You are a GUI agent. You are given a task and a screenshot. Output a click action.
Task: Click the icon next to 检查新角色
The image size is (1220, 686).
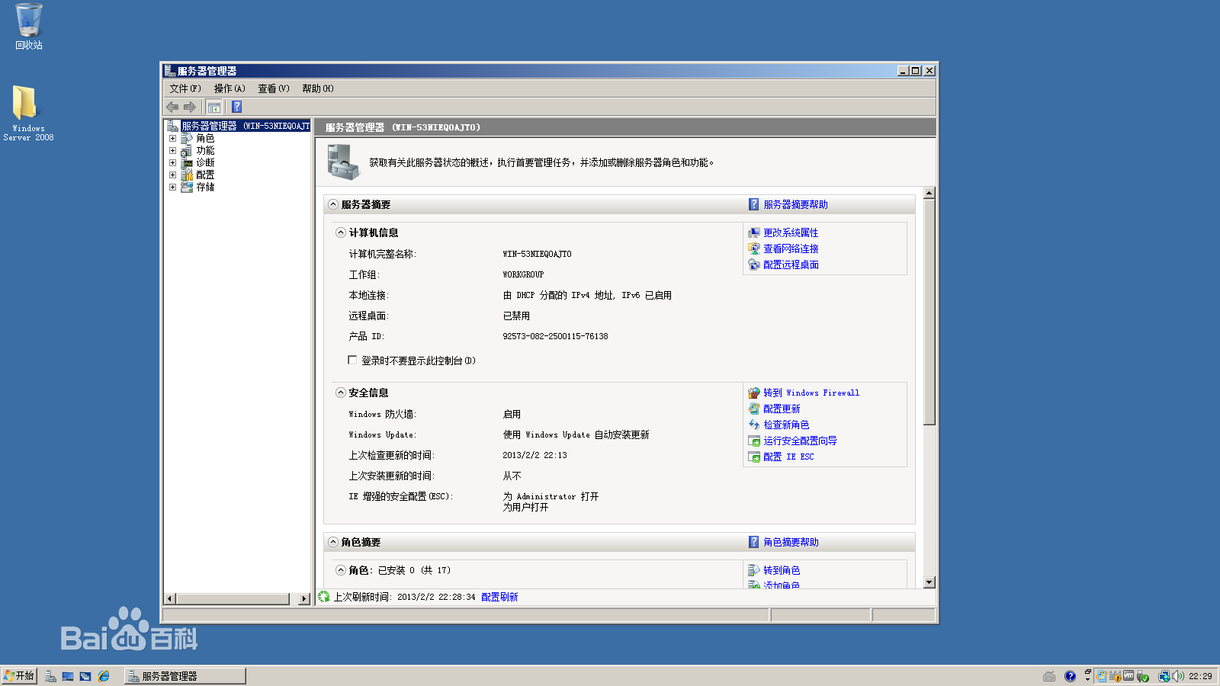pos(754,425)
